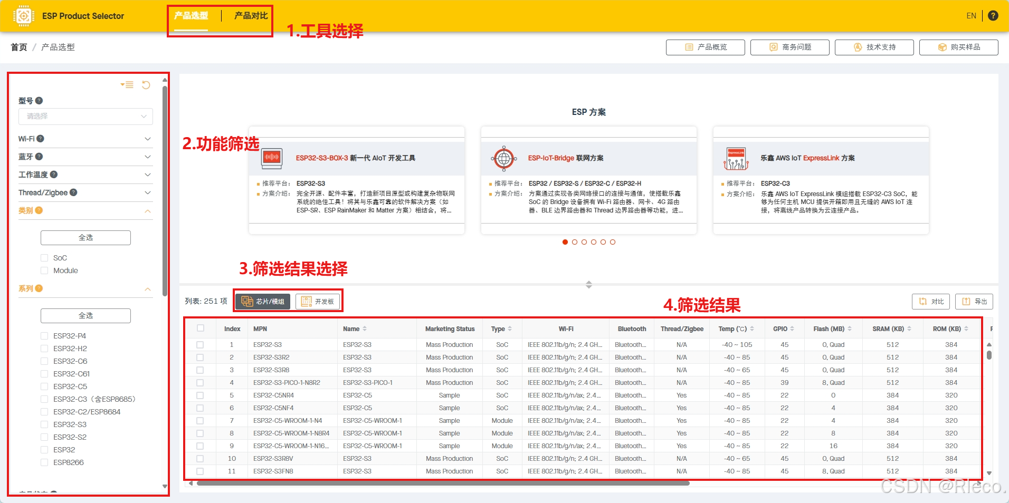Collapse the 系列 filter section
This screenshot has height=503, width=1009.
(148, 289)
